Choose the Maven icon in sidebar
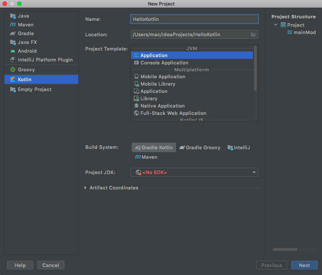 click(x=13, y=25)
